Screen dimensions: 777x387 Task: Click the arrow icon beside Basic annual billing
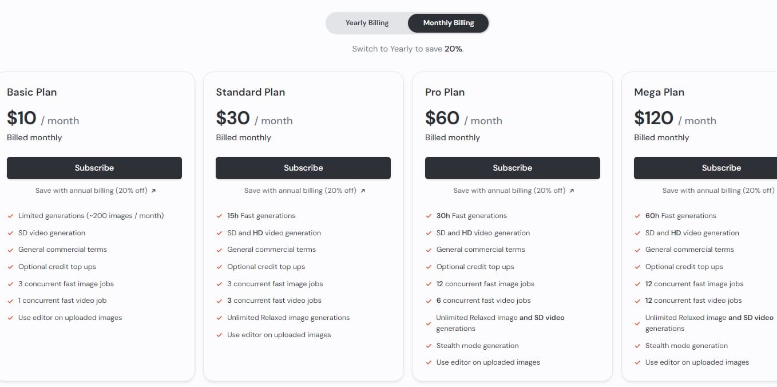(153, 191)
